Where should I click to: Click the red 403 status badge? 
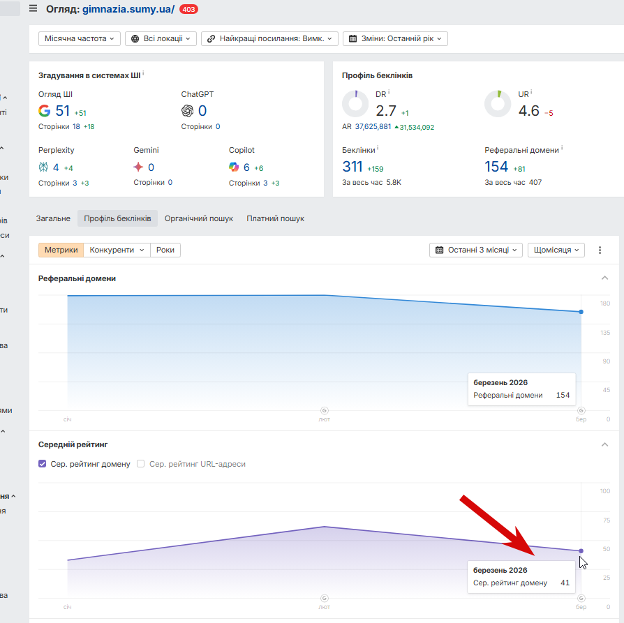tap(188, 9)
